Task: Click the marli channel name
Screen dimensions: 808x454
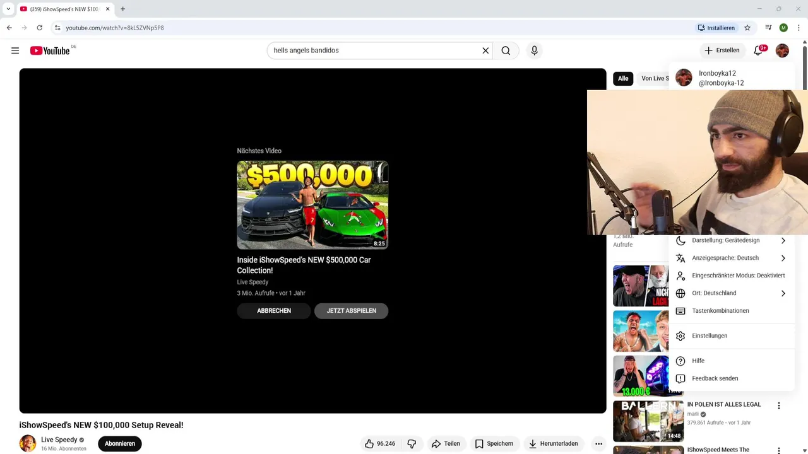Action: (x=693, y=414)
